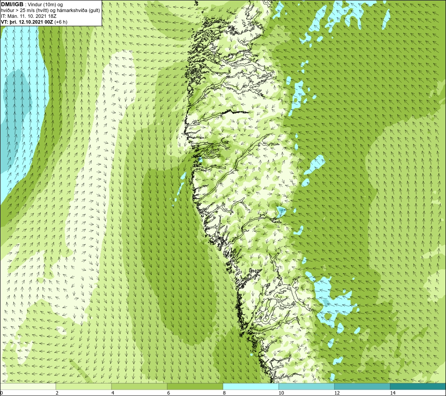Click the 'Vindur (10m) og' label

tap(45, 5)
